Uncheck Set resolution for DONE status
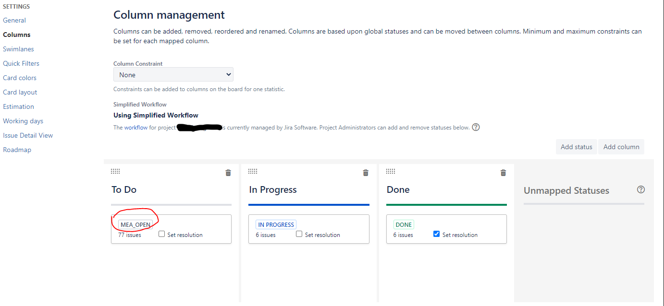The height and width of the screenshot is (306, 664). point(436,234)
